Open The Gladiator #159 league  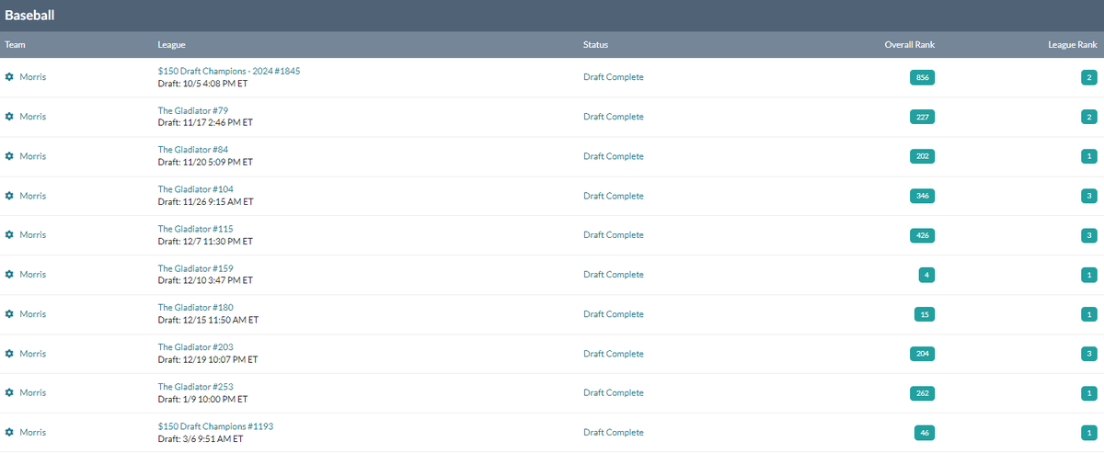196,268
